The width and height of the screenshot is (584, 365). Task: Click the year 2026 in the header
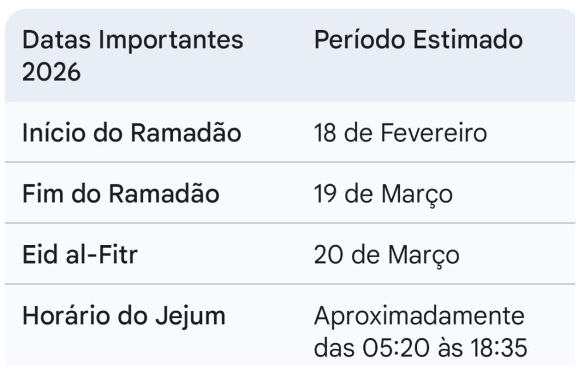(x=51, y=73)
